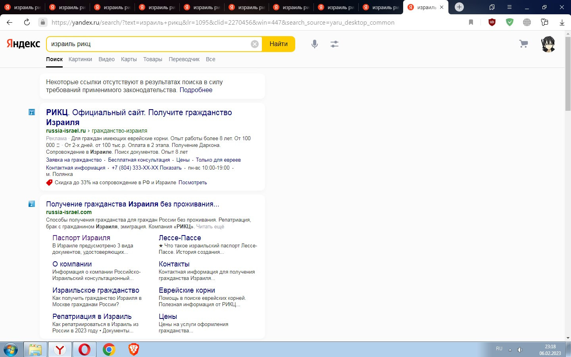The image size is (571, 357).
Task: Open Windows Explorer from taskbar
Action: pos(35,350)
